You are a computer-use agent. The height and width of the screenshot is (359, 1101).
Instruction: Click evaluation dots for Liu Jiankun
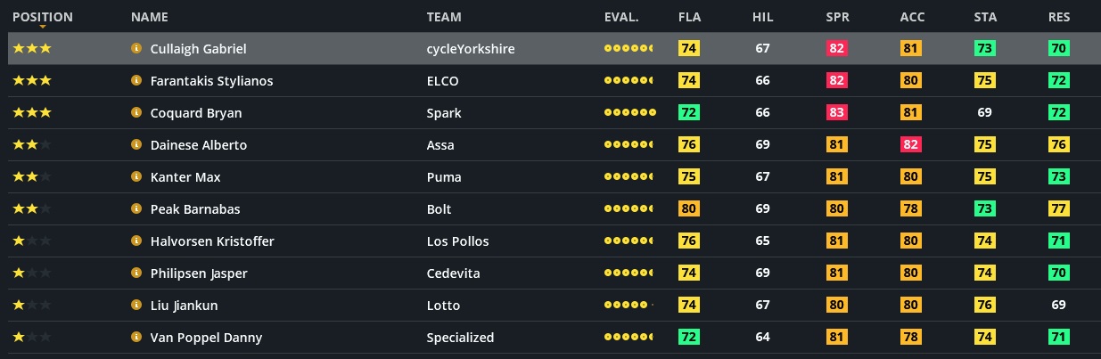point(628,306)
